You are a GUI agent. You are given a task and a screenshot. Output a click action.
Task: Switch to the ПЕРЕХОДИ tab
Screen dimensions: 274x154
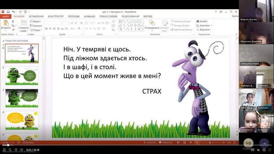click(74, 16)
